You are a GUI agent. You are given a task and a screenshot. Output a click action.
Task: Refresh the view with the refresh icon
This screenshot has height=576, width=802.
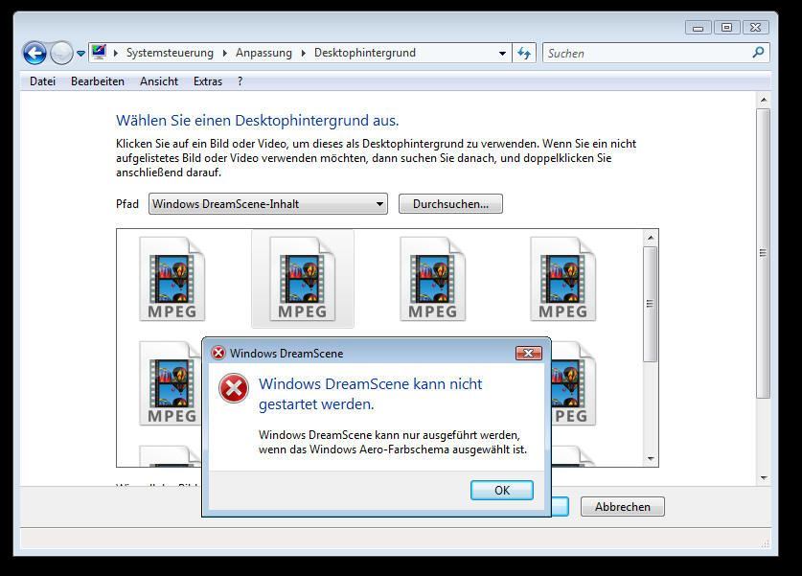pyautogui.click(x=524, y=54)
